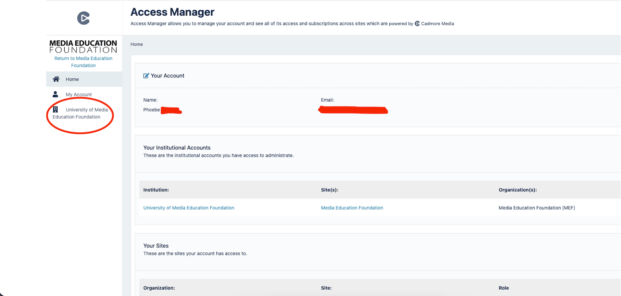This screenshot has width=621, height=296.
Task: Click the Organization: header in Your Sites
Action: 159,288
